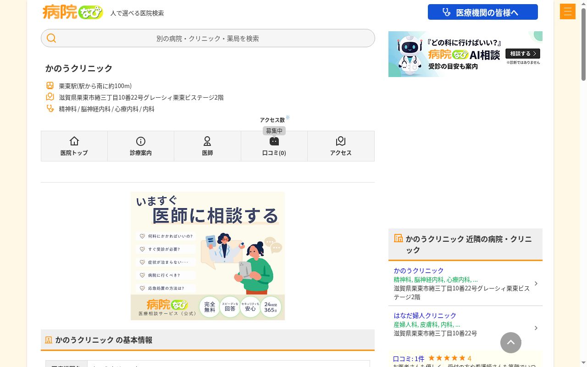The image size is (587, 367).
Task: Open the いますぐ医師に相談する banner
Action: tap(208, 256)
